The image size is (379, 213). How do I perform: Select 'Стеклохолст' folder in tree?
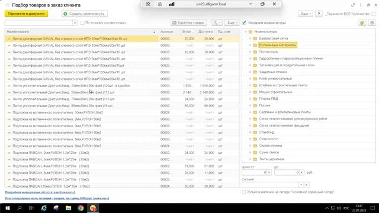[x=269, y=139]
